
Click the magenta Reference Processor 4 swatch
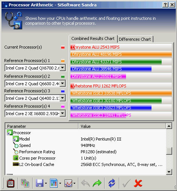point(63,107)
